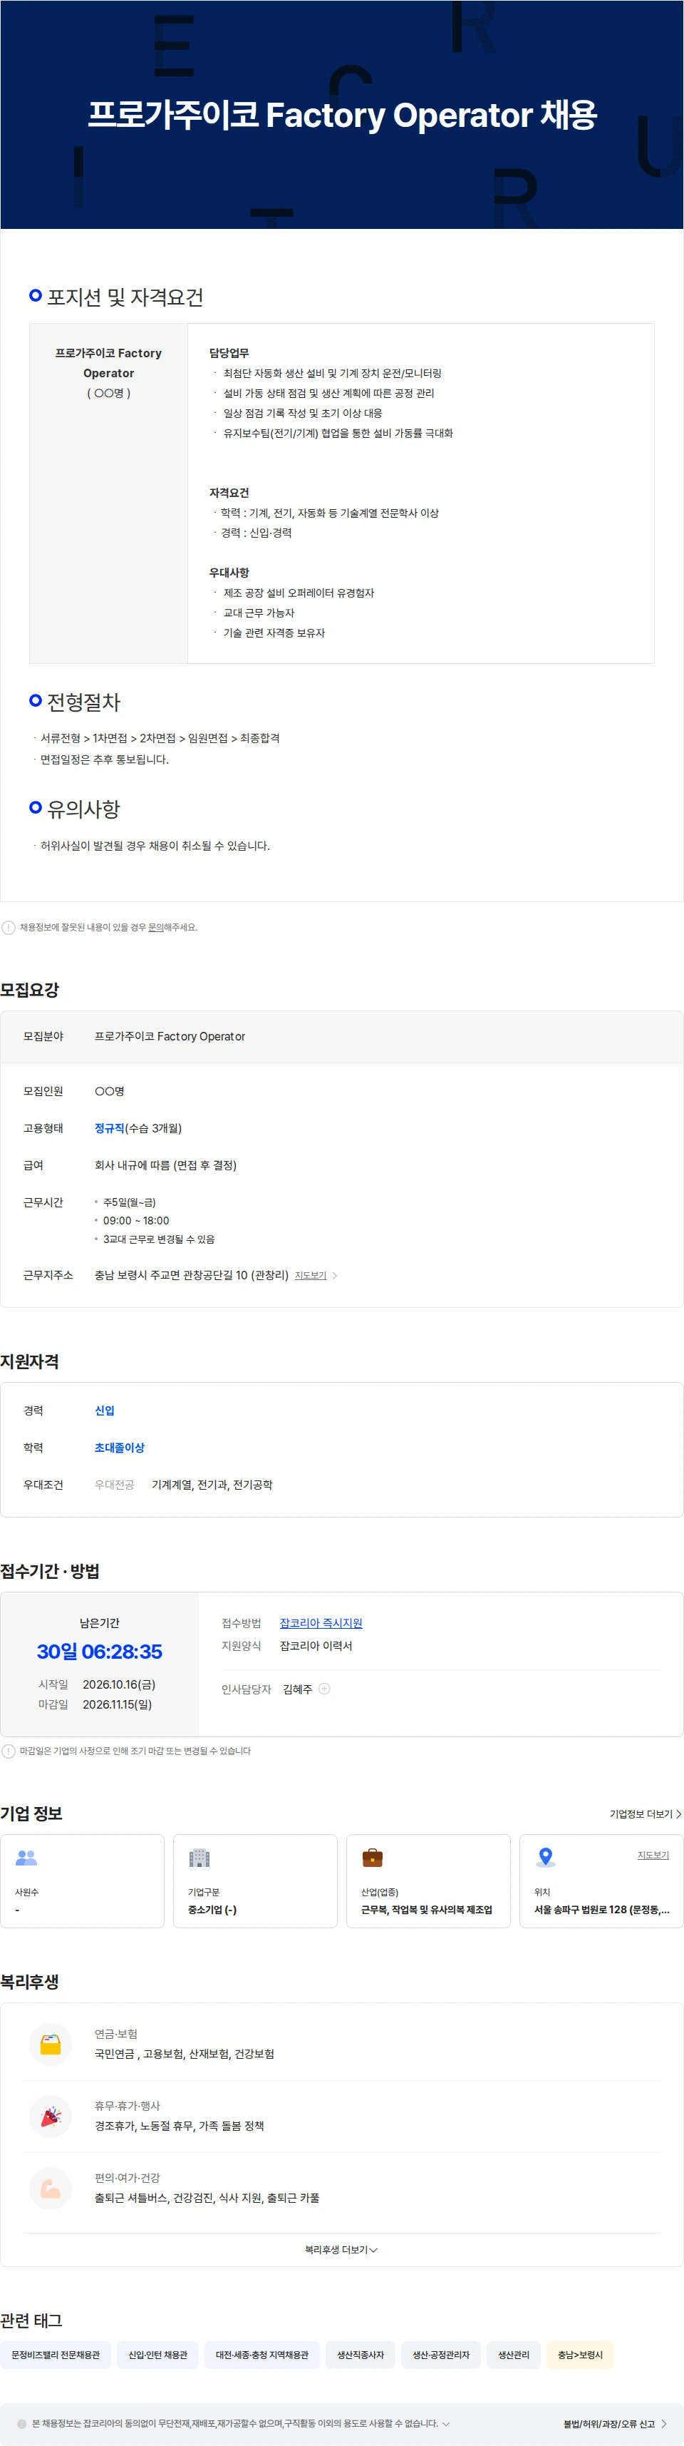684x2446 pixels.
Task: Click 국민연금, 고용보험 benefits text
Action: 184,2054
